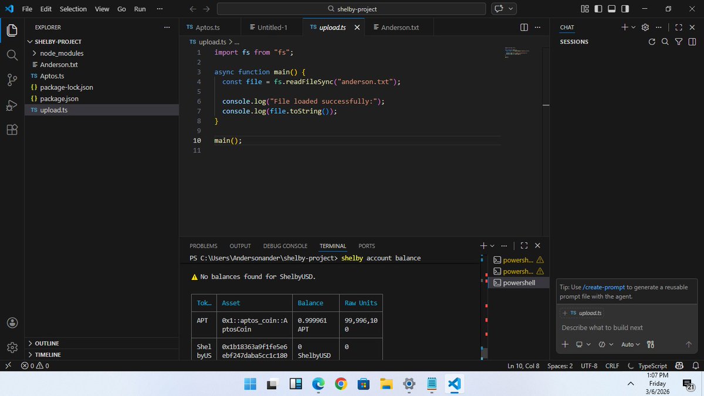Viewport: 704px width, 396px height.
Task: Open the Copilot chat icon in title bar
Action: [x=499, y=9]
